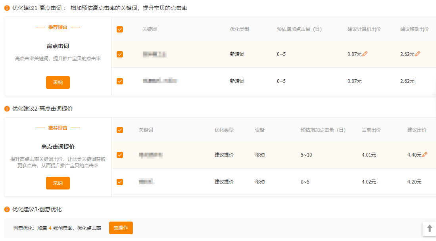Screen dimensions: 436x241
Task: Uncheck the keyword row with 4.02元 current bid
Action: click(120, 182)
